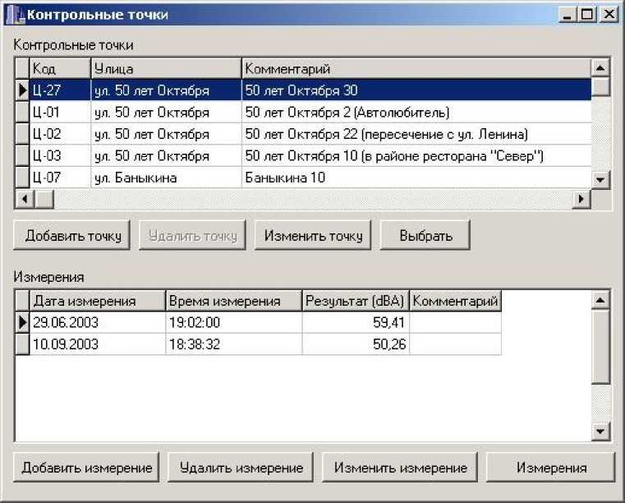Click row selector of Ц-07 row

pyautogui.click(x=22, y=177)
